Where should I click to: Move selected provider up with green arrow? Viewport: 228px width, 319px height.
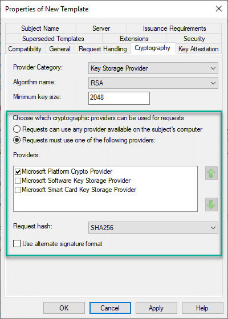click(211, 173)
